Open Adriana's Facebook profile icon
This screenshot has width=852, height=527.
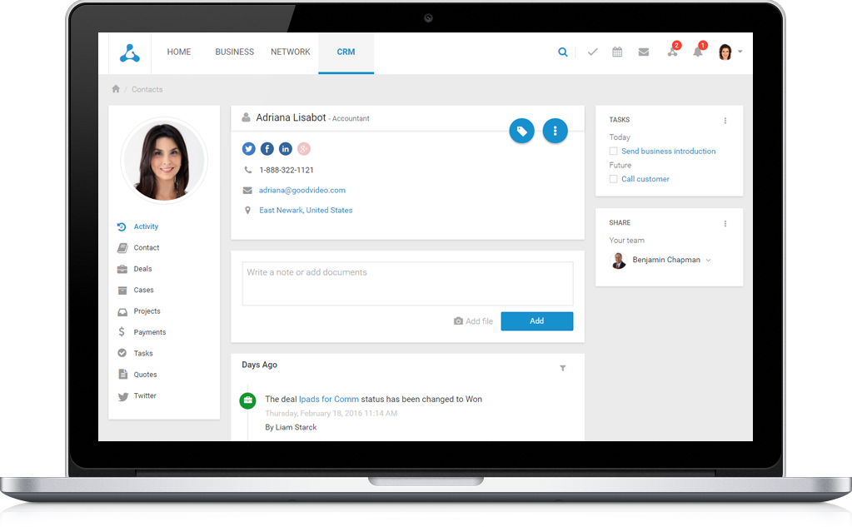point(267,149)
